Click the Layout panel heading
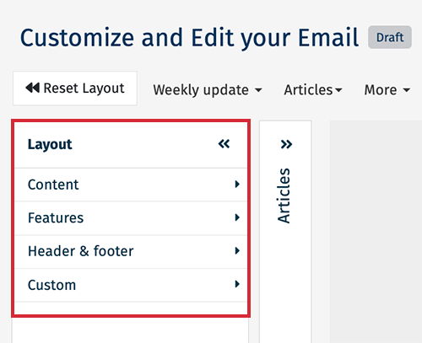422x343 pixels. [50, 145]
